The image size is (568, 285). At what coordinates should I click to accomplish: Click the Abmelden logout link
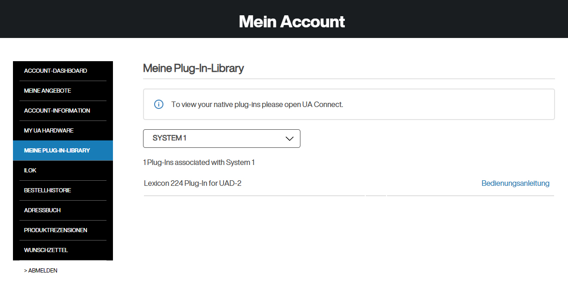click(41, 270)
